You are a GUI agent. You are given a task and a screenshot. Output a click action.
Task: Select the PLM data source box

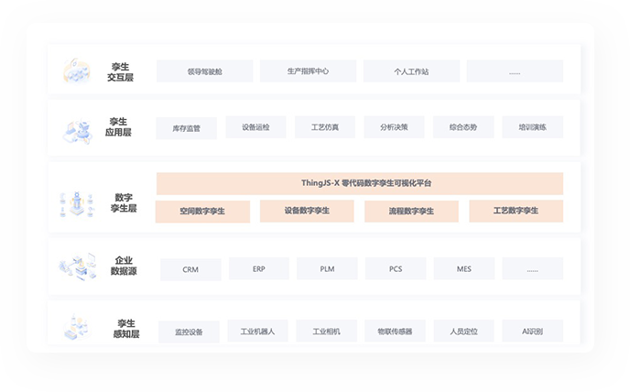tap(327, 269)
